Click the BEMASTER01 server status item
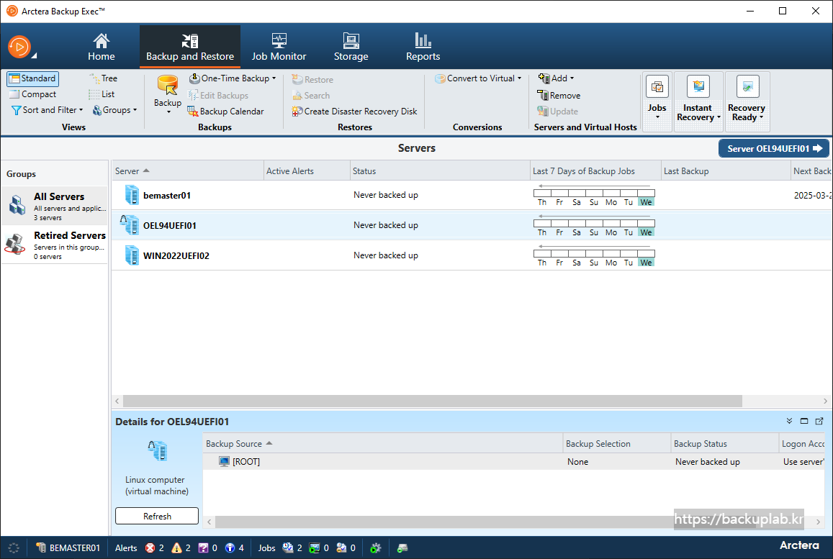 pos(68,548)
